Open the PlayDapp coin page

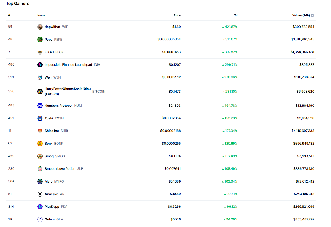click(52, 207)
